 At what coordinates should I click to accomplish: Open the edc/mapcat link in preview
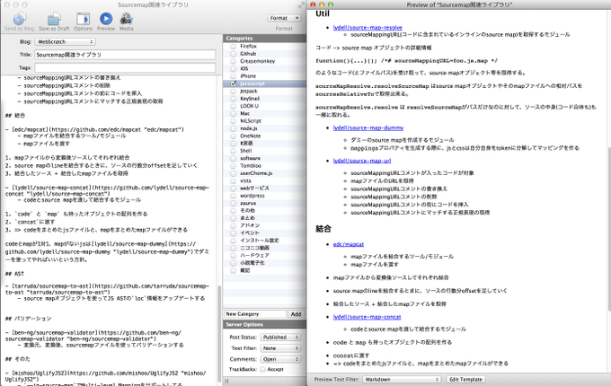point(349,244)
